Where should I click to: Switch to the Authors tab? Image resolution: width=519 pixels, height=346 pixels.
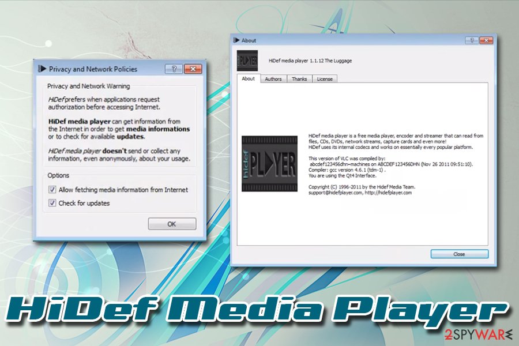click(x=273, y=79)
